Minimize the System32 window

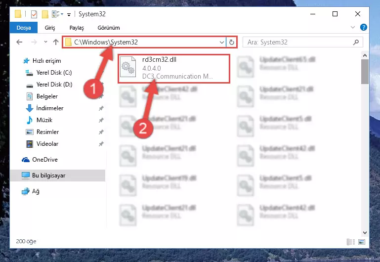[x=313, y=14]
